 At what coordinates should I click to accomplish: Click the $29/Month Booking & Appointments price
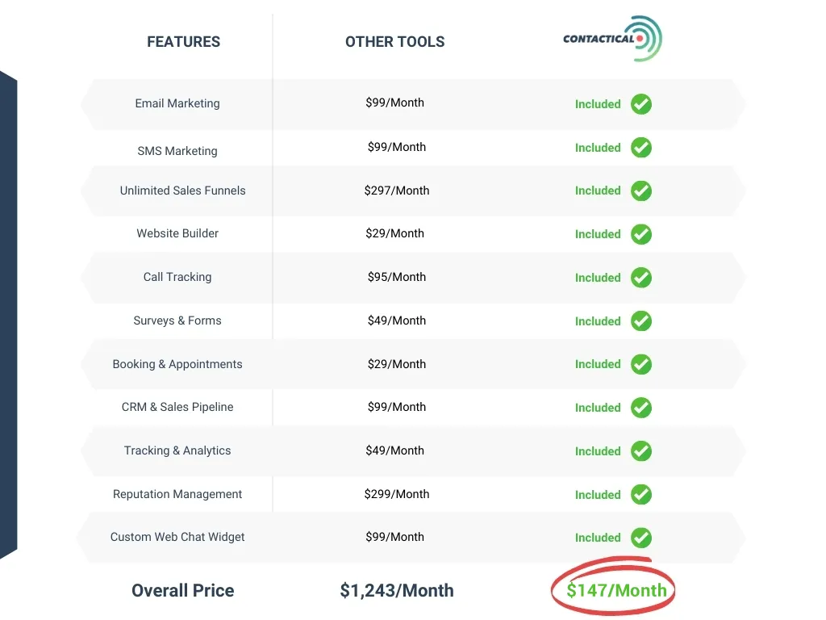click(x=397, y=364)
